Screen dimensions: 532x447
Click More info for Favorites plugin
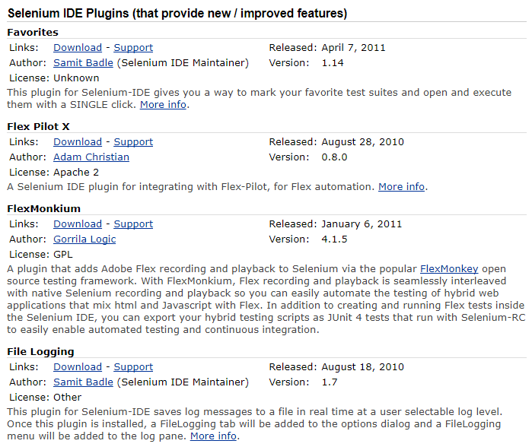[163, 104]
